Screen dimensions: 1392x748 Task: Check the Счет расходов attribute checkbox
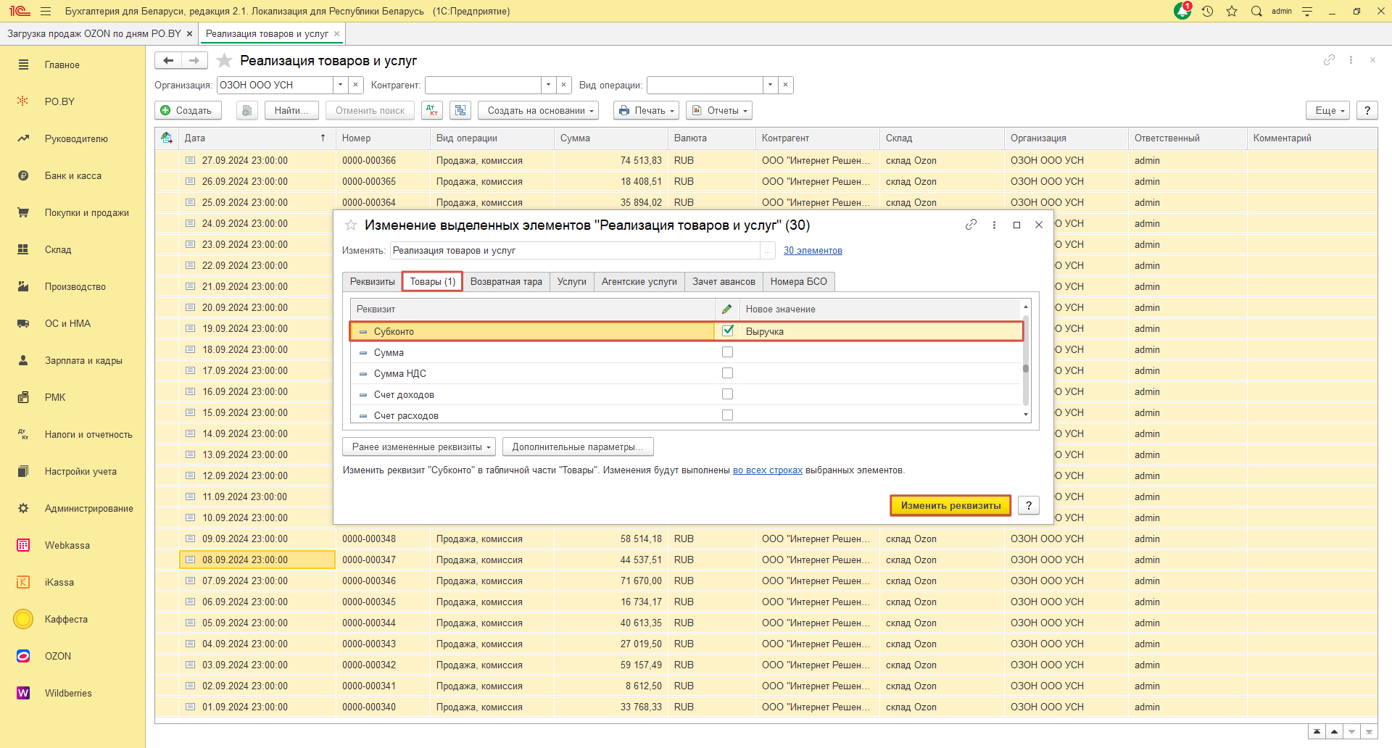tap(727, 415)
